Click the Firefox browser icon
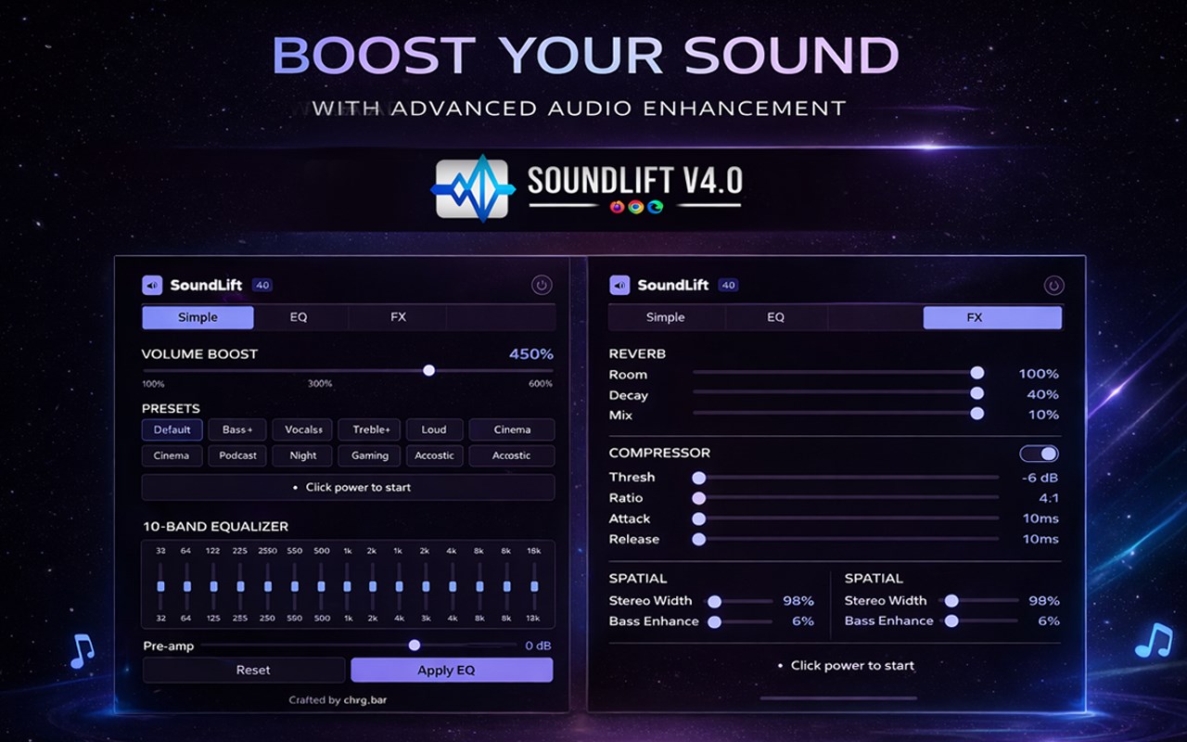 (x=618, y=207)
